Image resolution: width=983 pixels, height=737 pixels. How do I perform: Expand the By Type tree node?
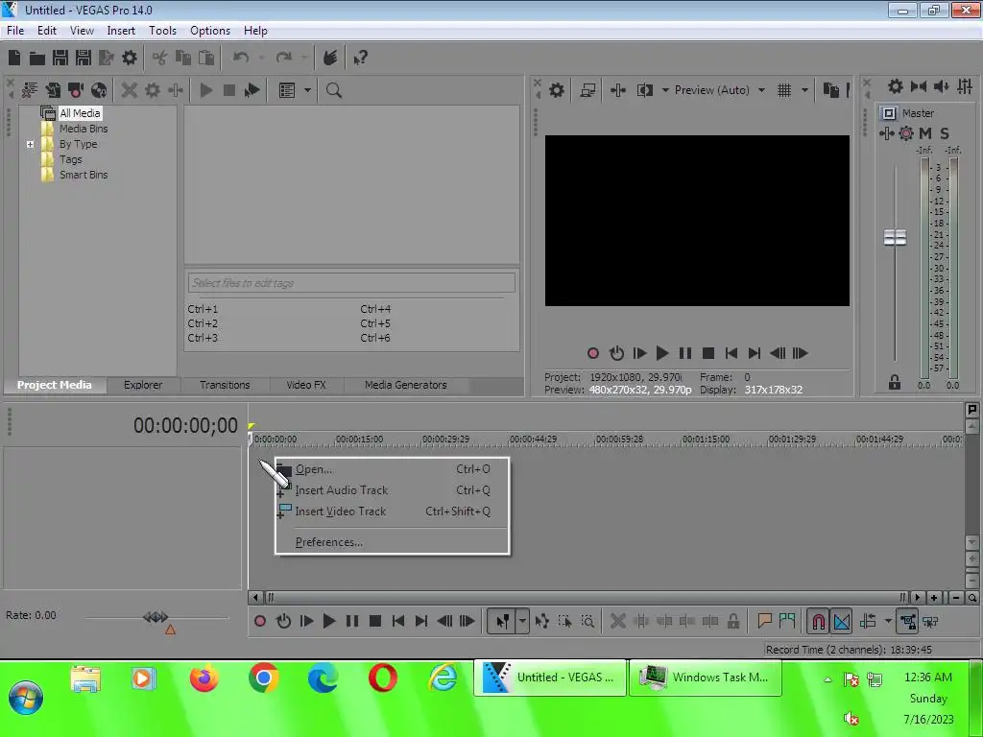point(30,144)
